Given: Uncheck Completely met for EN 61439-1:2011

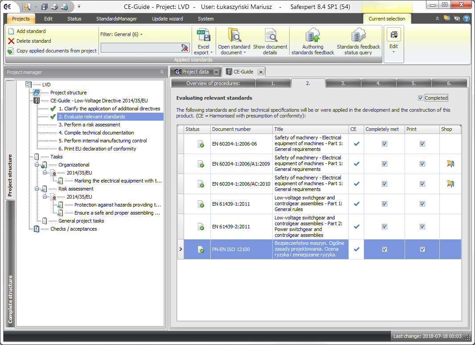Looking at the screenshot, I should click(385, 204).
